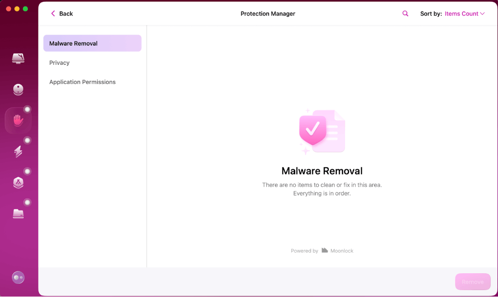
Task: Click the Back button
Action: 61,14
